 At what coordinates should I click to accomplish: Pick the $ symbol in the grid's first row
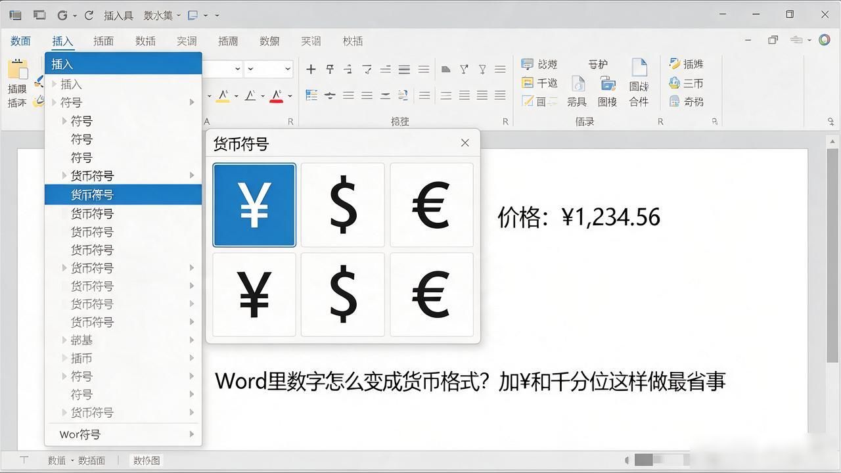coord(342,205)
